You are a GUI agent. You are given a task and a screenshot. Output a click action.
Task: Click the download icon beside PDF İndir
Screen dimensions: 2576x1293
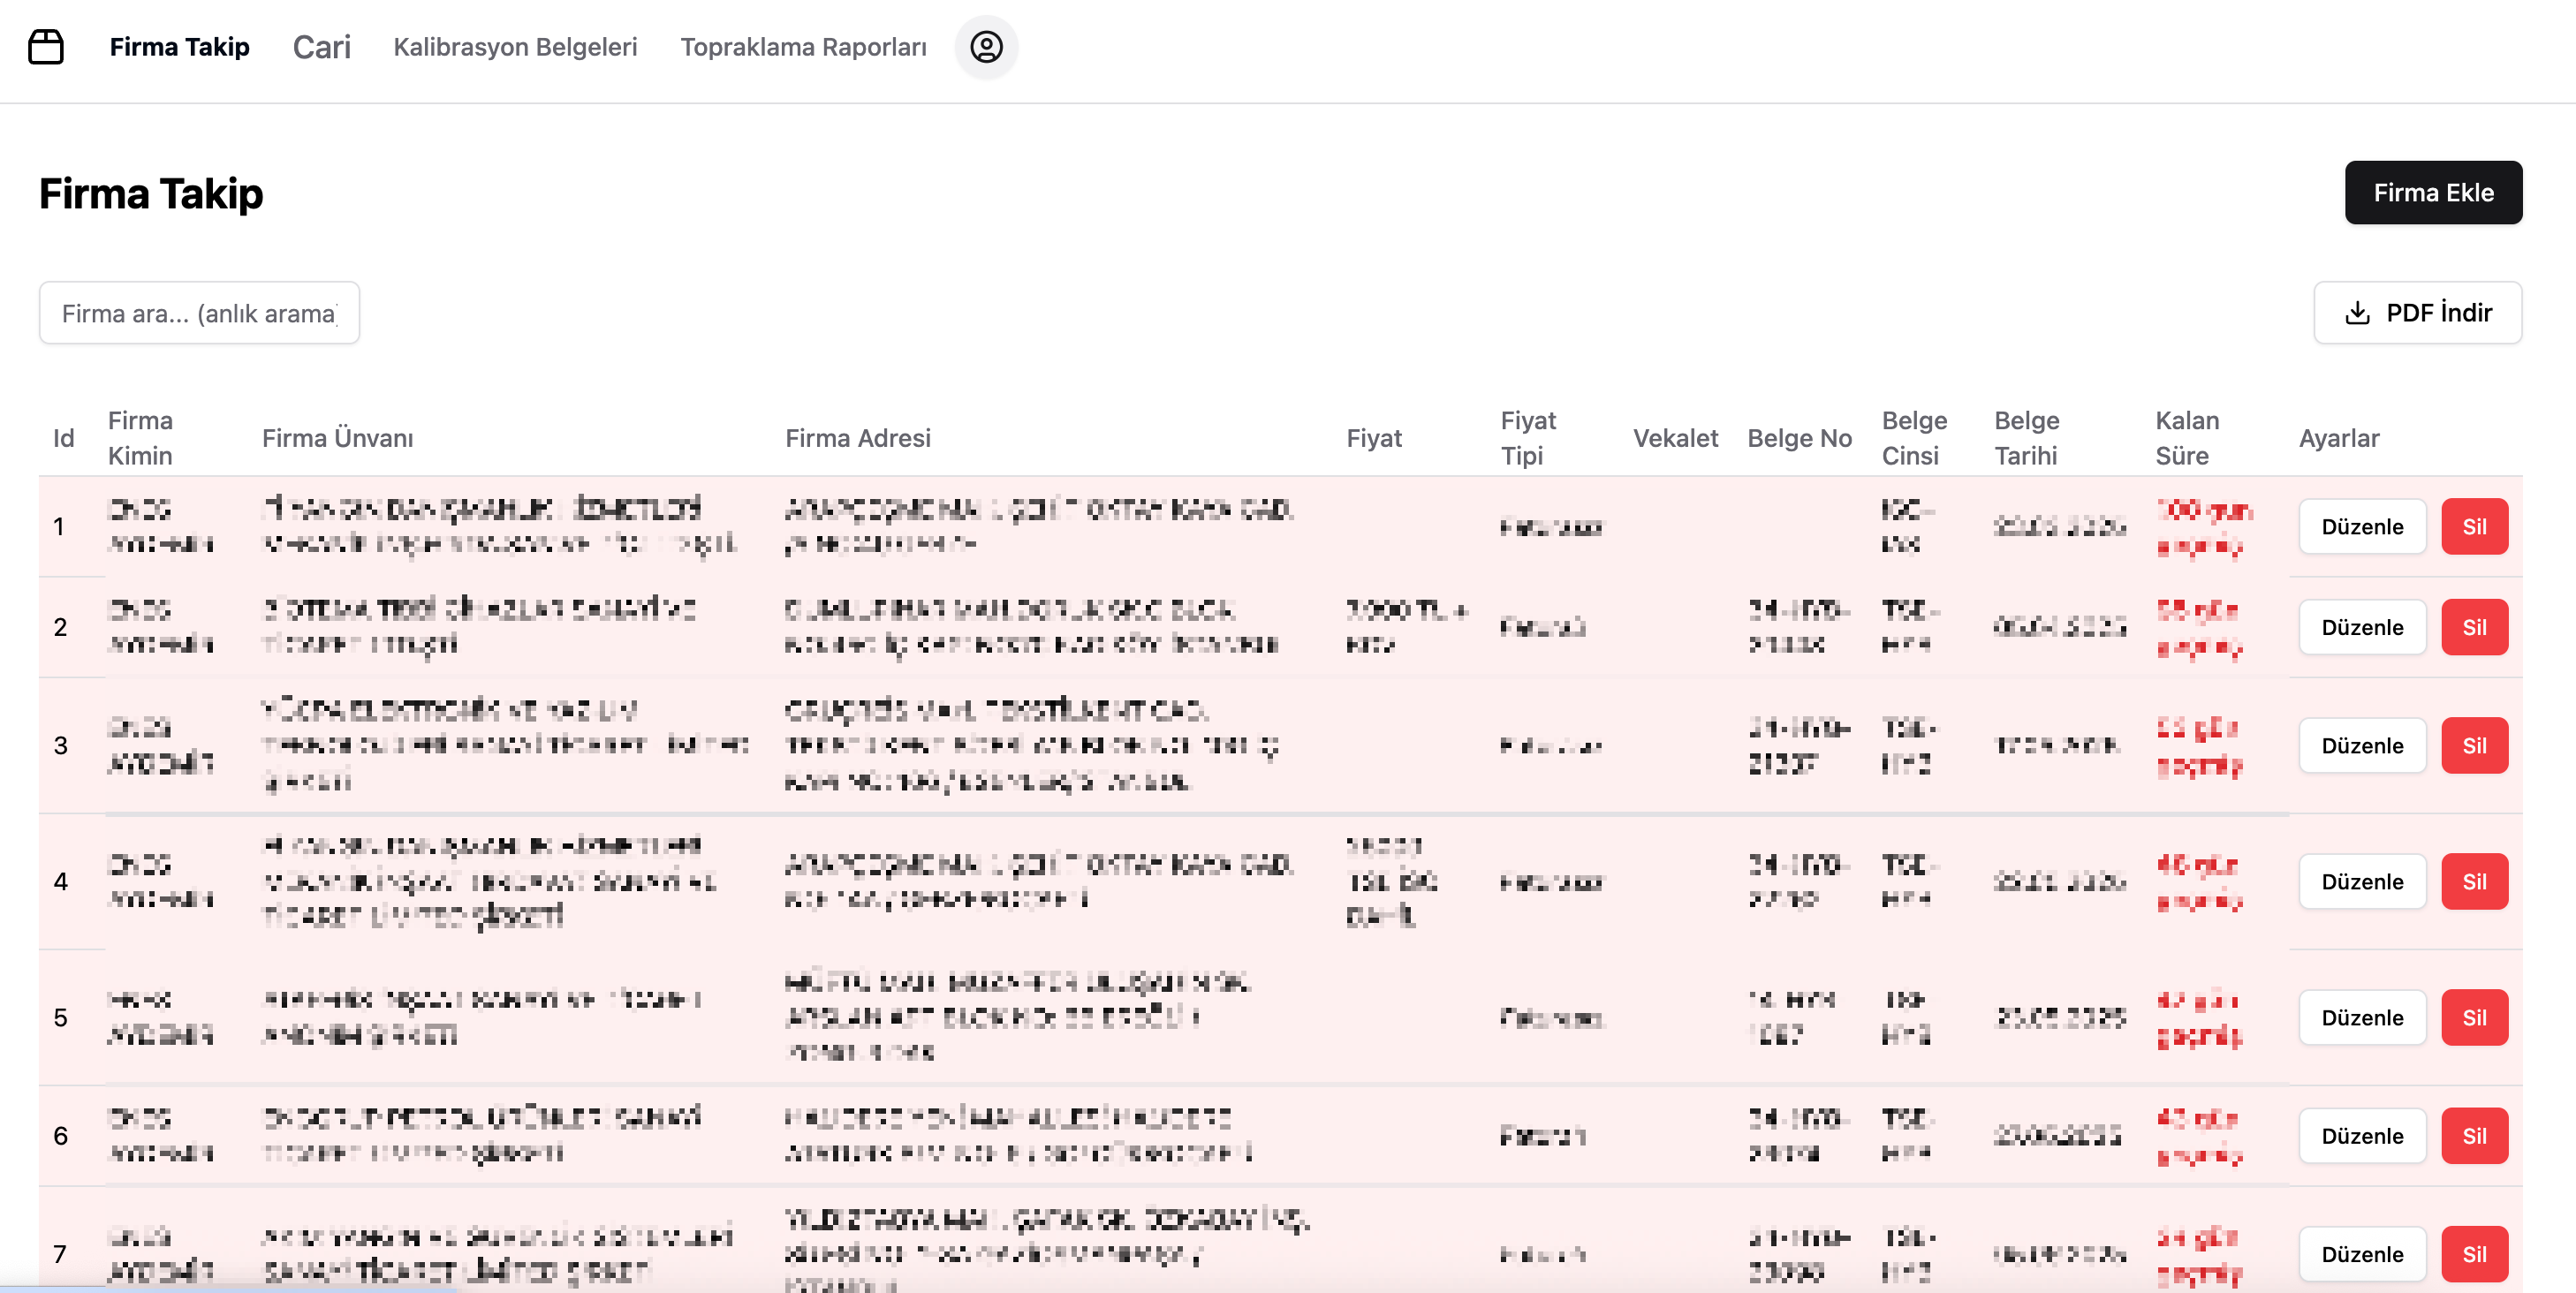(x=2356, y=312)
